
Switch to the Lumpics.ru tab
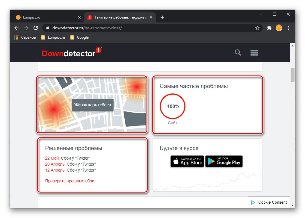[48, 17]
